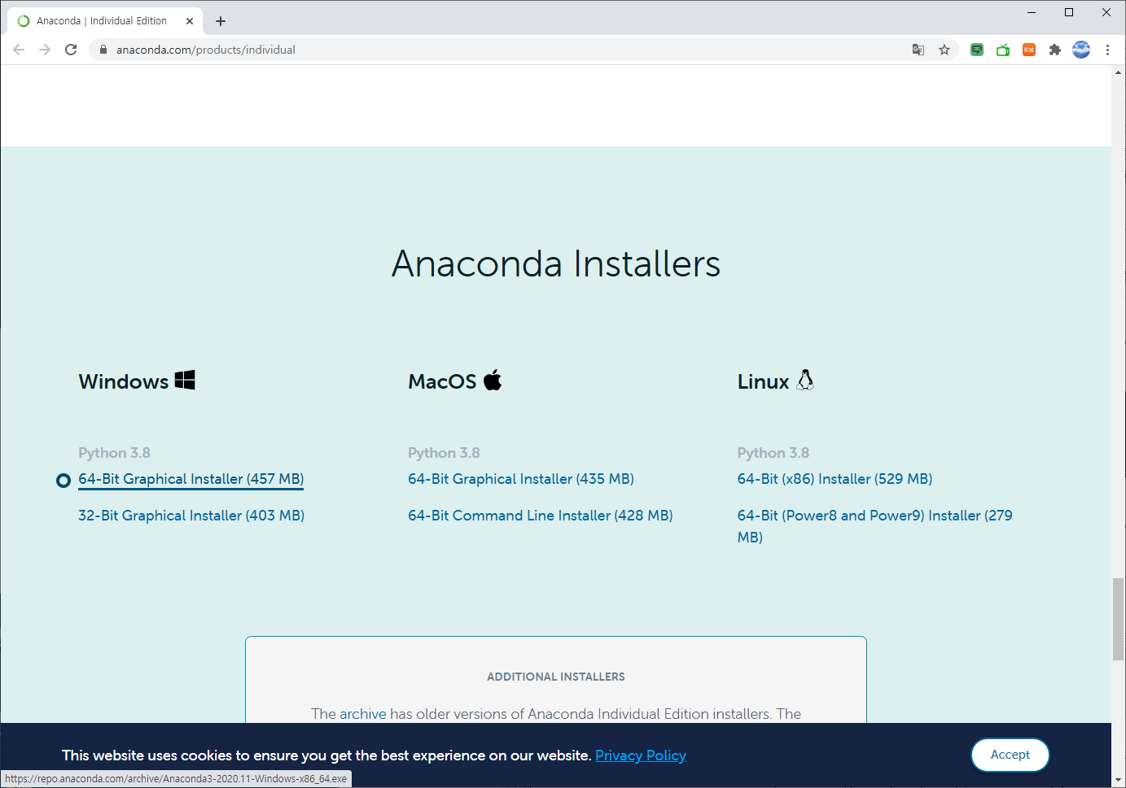This screenshot has height=788, width=1126.
Task: Download Linux 64-Bit (x86) Installer (529 MB)
Action: click(x=835, y=479)
